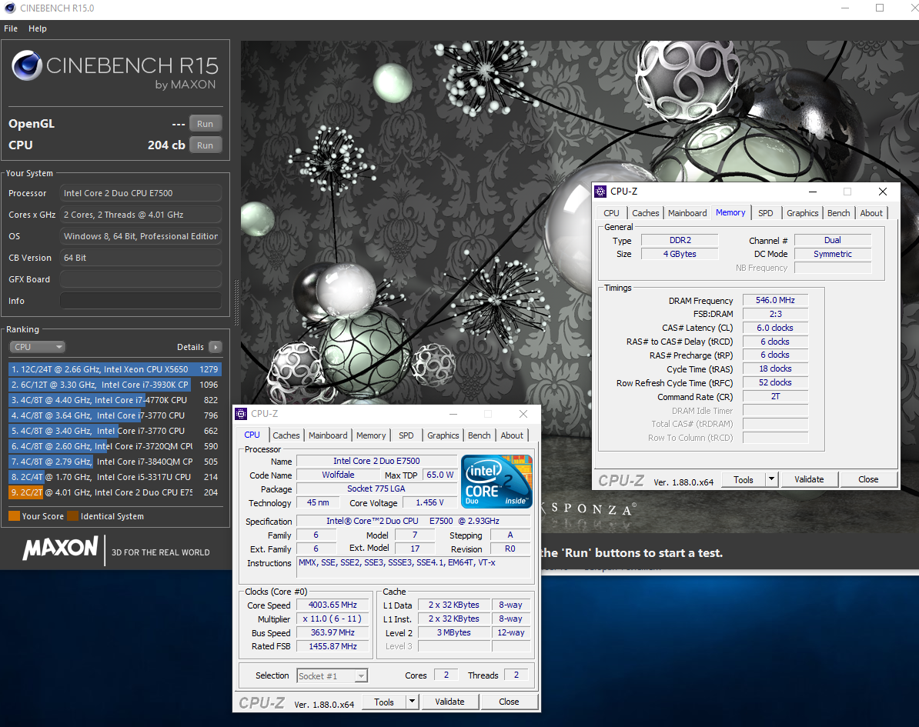Select ranking row Intel Core i7-3720QM

[115, 446]
